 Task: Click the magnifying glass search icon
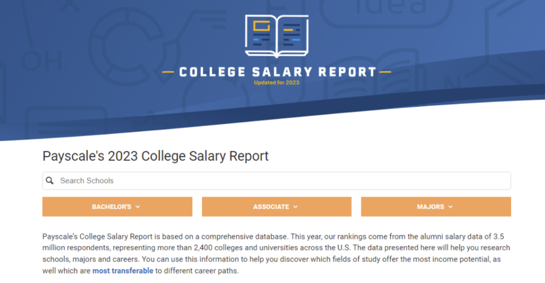[50, 181]
